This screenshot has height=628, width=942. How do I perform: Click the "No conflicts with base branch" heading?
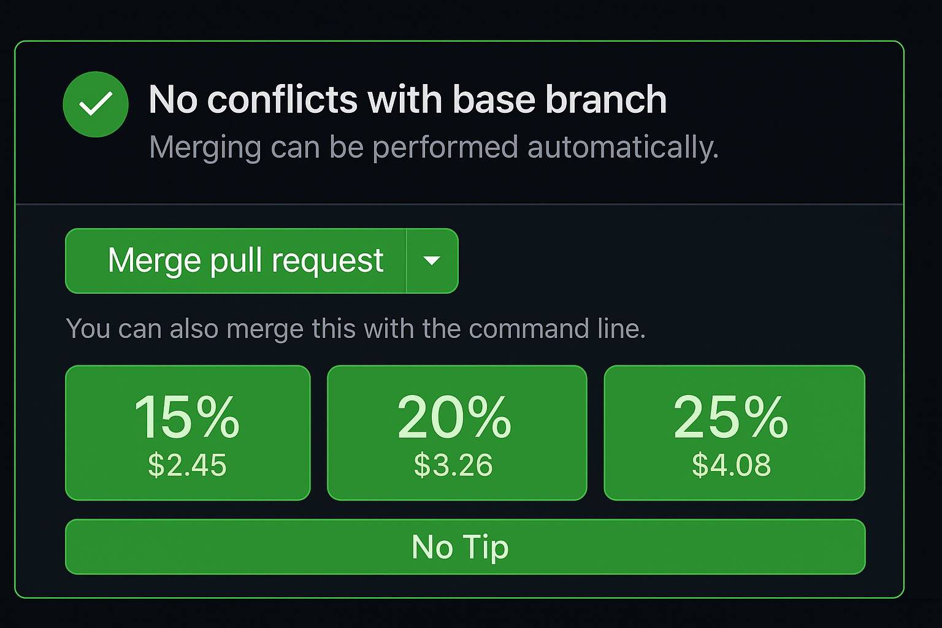[x=407, y=99]
